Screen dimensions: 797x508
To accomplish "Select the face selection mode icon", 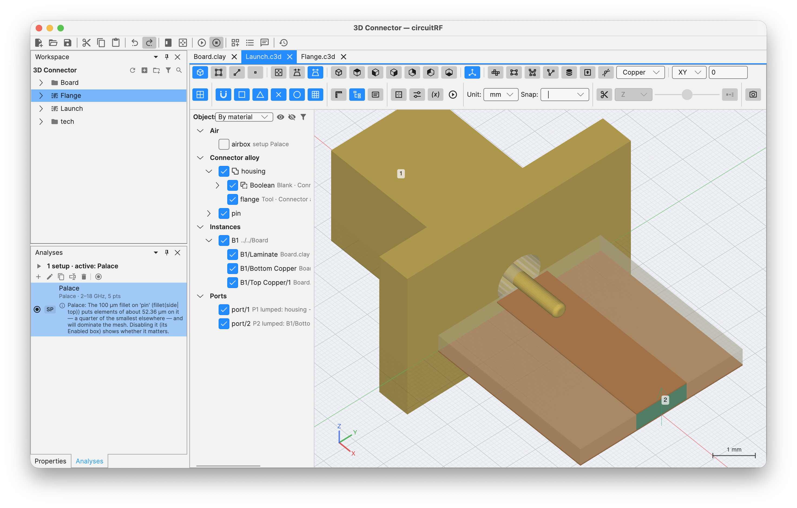I will 218,72.
